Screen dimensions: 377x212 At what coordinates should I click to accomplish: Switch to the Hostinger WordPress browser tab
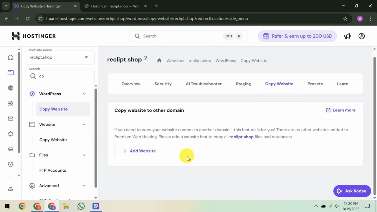[115, 6]
